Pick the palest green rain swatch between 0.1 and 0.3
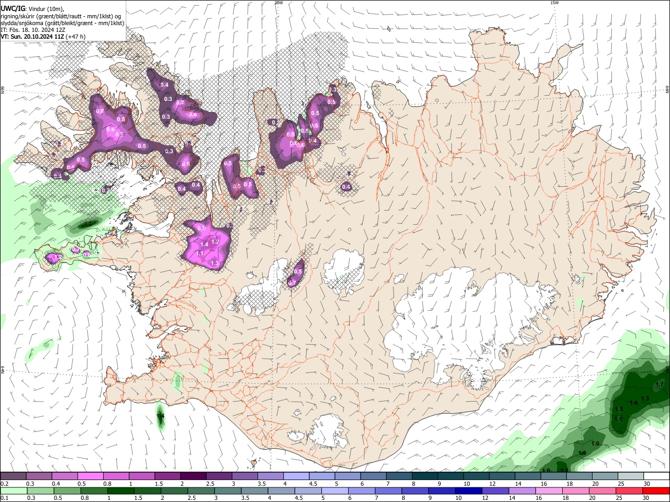Viewport: 670px width, 502px height. pos(13,490)
